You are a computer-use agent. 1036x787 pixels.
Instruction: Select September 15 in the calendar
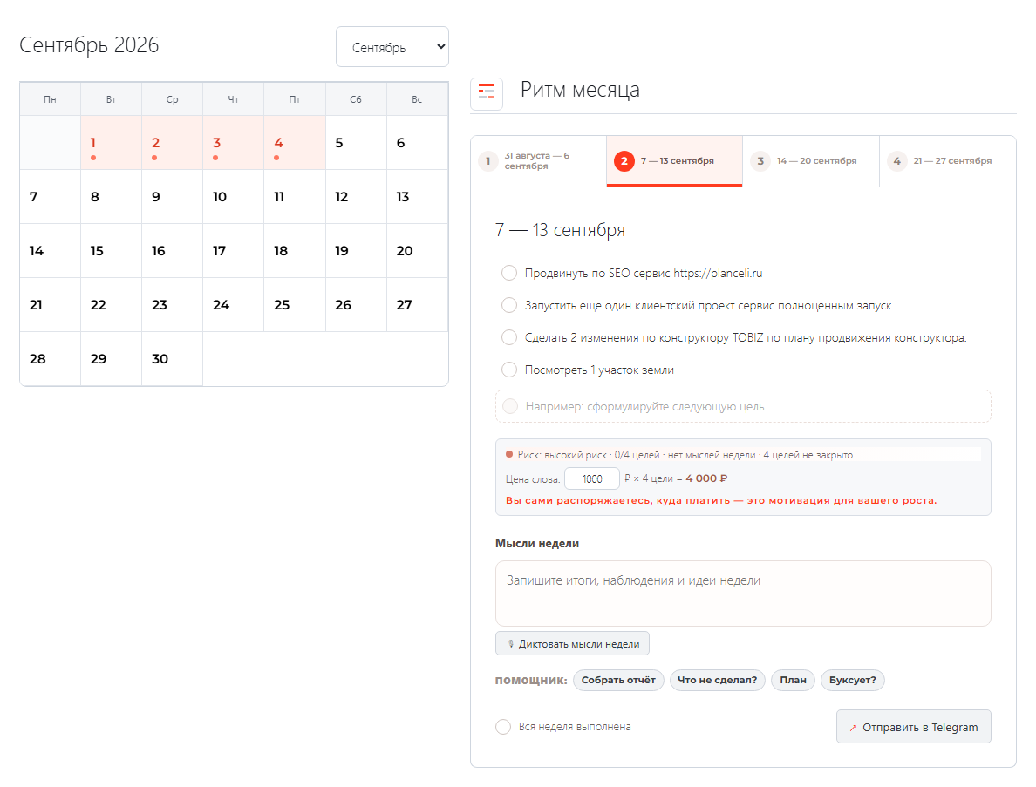coord(111,251)
